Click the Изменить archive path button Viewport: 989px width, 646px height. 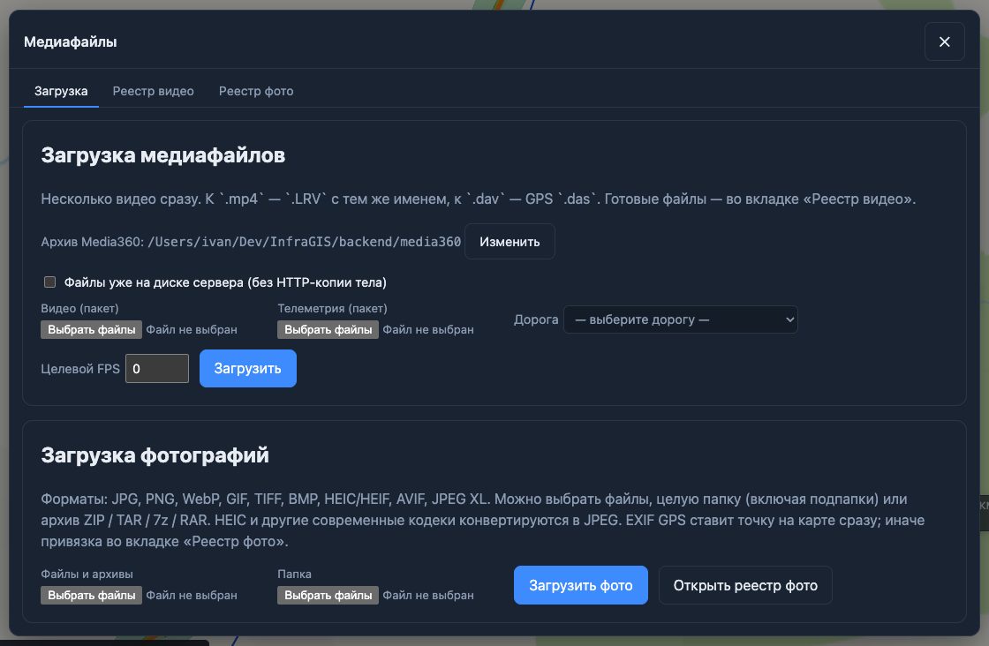point(510,242)
